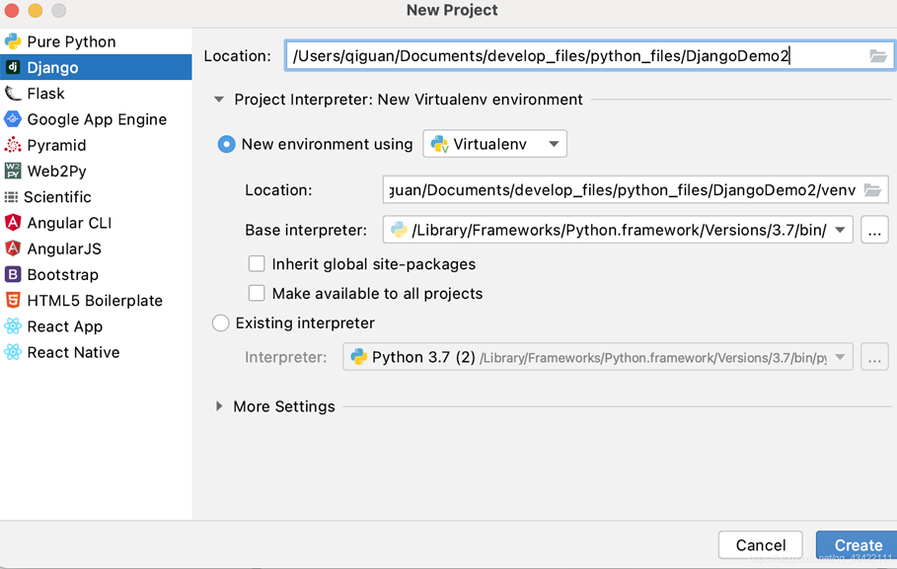Screen dimensions: 897x569
Task: Choose the Pyramid project type icon
Action: point(13,145)
